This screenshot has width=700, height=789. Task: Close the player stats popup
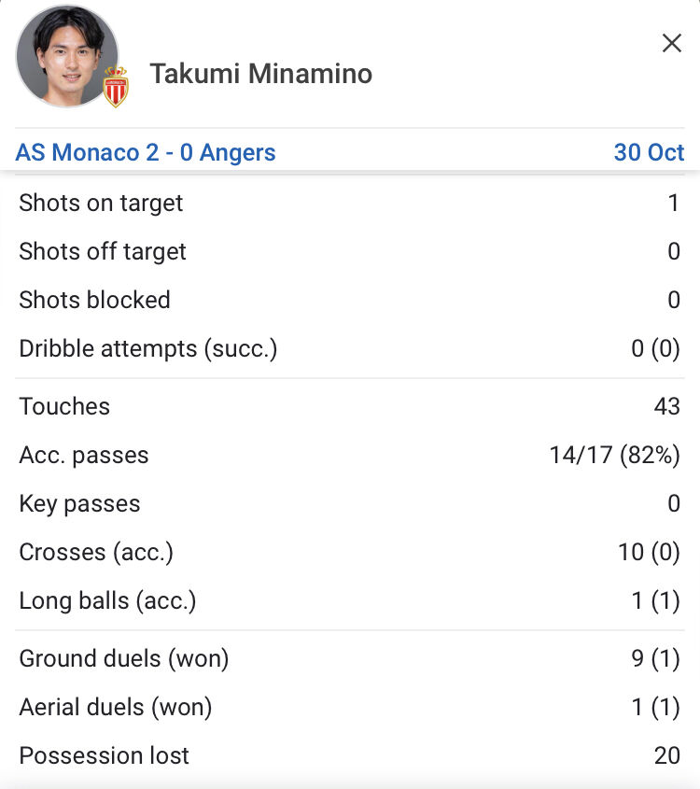671,43
